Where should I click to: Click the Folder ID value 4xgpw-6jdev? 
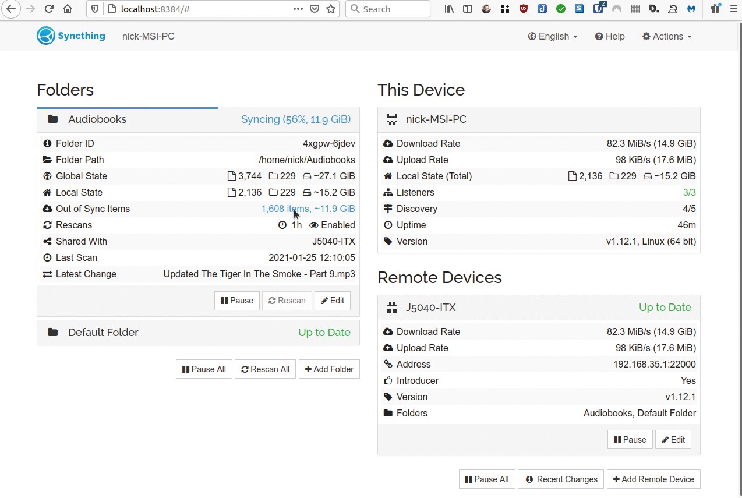329,143
